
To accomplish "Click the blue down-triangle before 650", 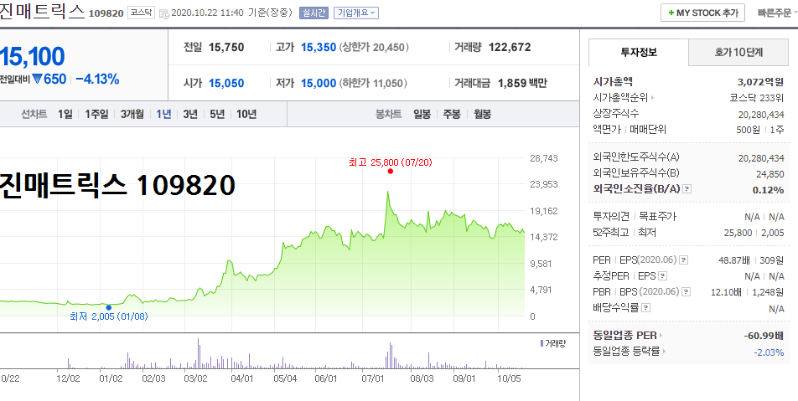I will coord(38,79).
